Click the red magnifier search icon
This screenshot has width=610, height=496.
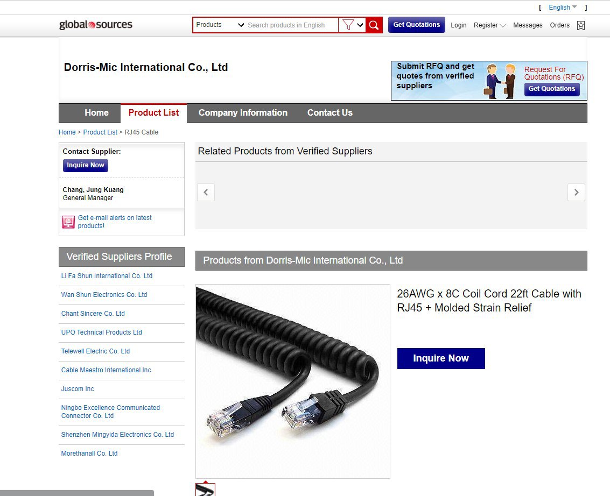(x=374, y=25)
